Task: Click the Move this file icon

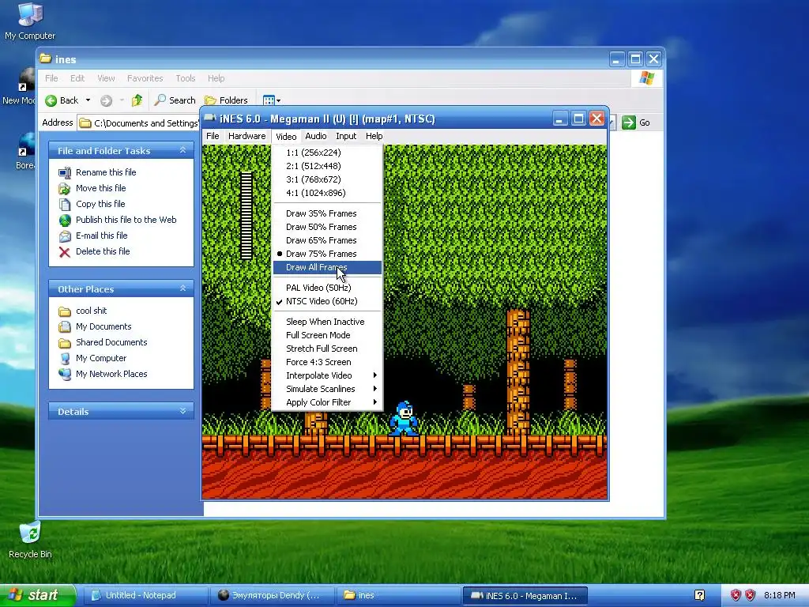Action: coord(65,188)
